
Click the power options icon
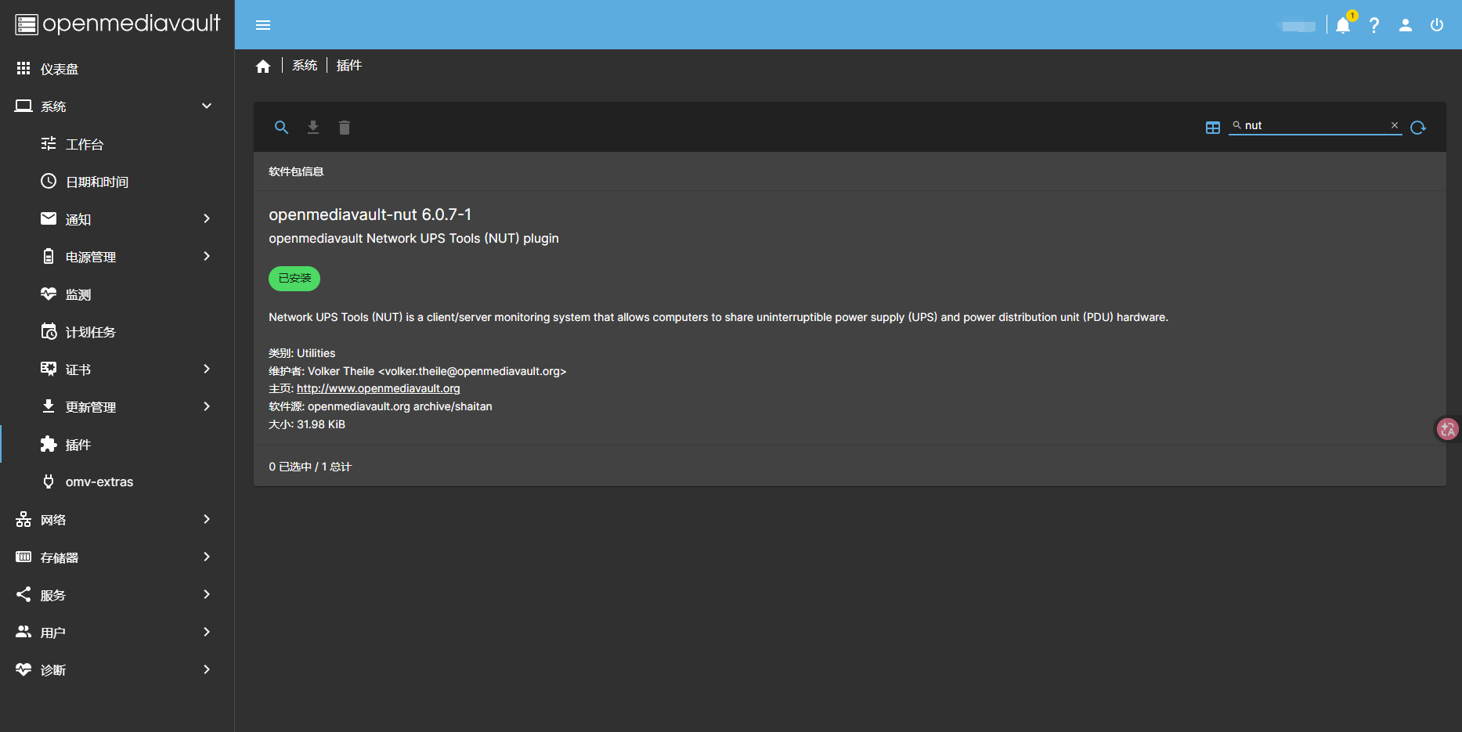1437,25
